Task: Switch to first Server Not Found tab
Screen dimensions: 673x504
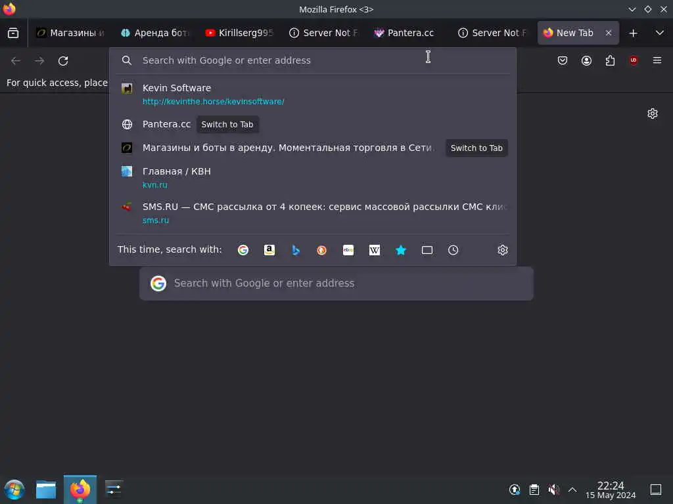Action: coord(323,33)
